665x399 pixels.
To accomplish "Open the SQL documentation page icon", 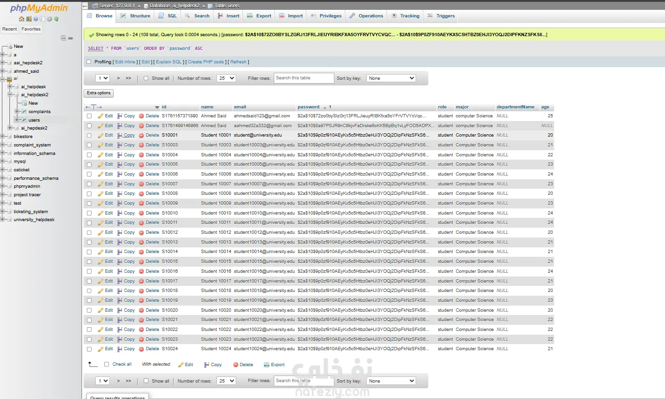I will coord(42,19).
